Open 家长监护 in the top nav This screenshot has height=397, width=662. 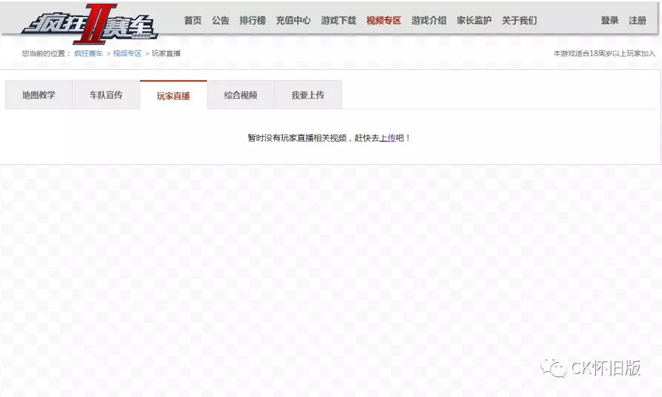474,20
